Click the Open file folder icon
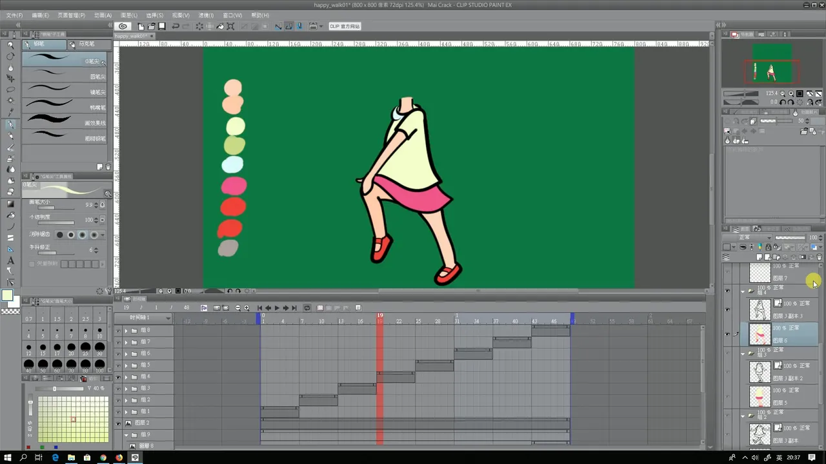The width and height of the screenshot is (826, 464). [x=152, y=26]
